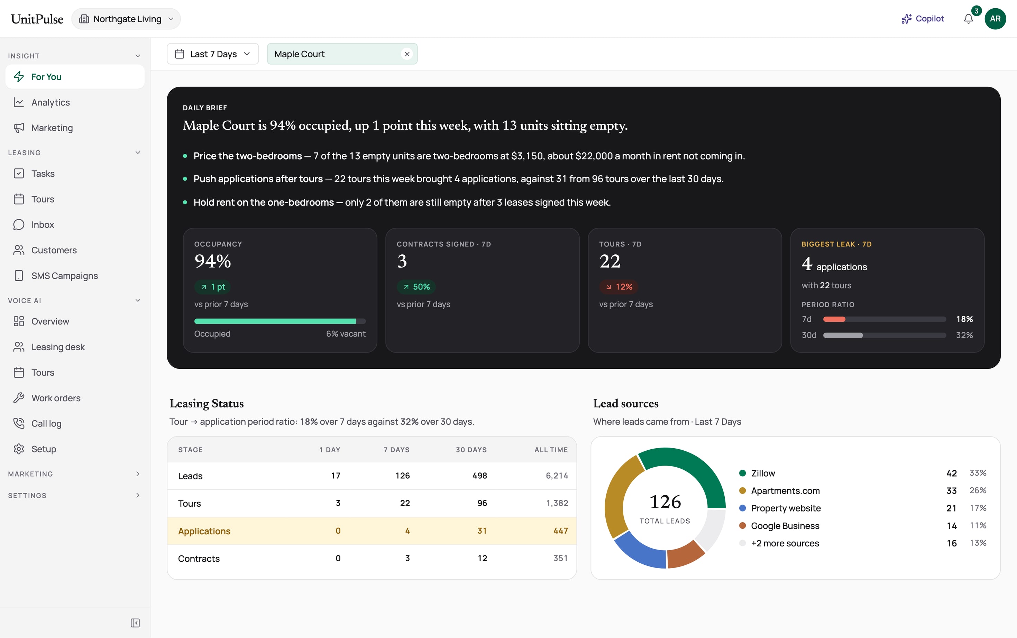This screenshot has width=1017, height=638.
Task: Launch the Copilot assistant
Action: [923, 19]
